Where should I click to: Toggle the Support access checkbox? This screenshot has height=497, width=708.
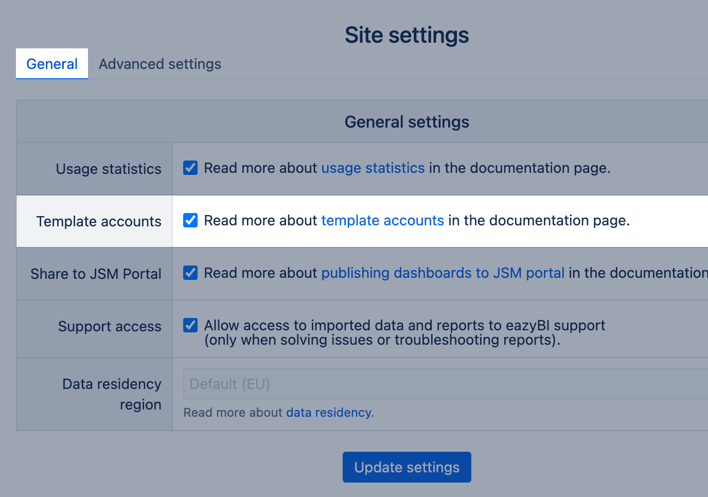(x=190, y=326)
